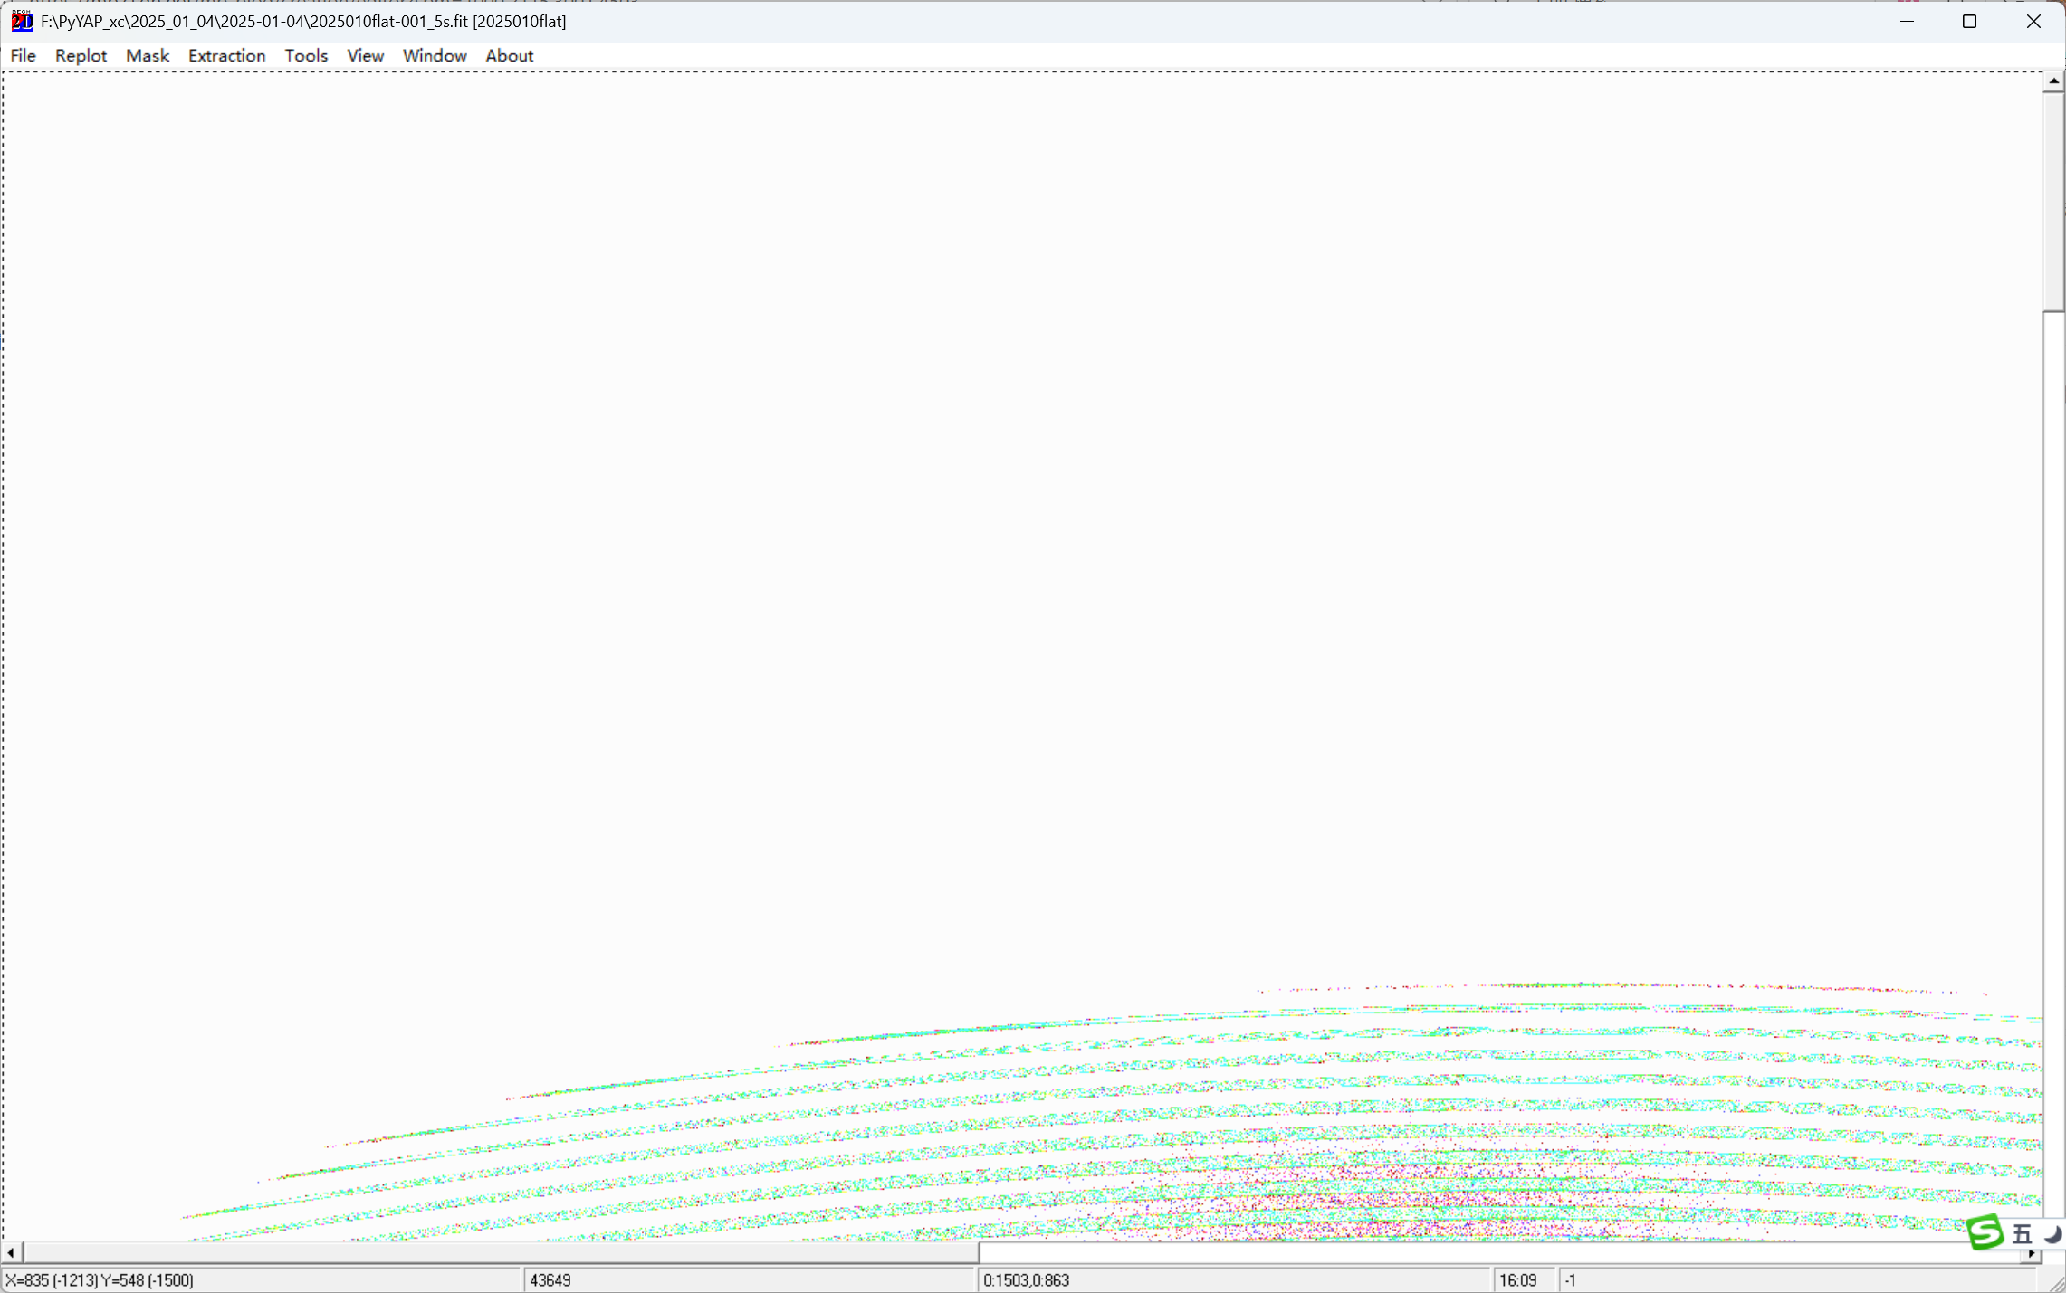Click the window resize grip corner
The image size is (2066, 1293).
2057,1284
